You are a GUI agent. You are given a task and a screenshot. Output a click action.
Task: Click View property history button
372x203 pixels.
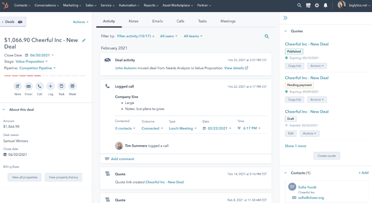pyautogui.click(x=63, y=177)
